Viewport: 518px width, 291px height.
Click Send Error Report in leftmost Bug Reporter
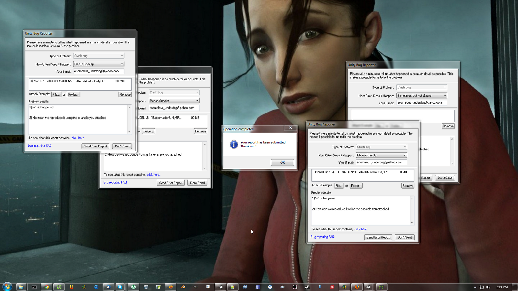click(x=96, y=146)
